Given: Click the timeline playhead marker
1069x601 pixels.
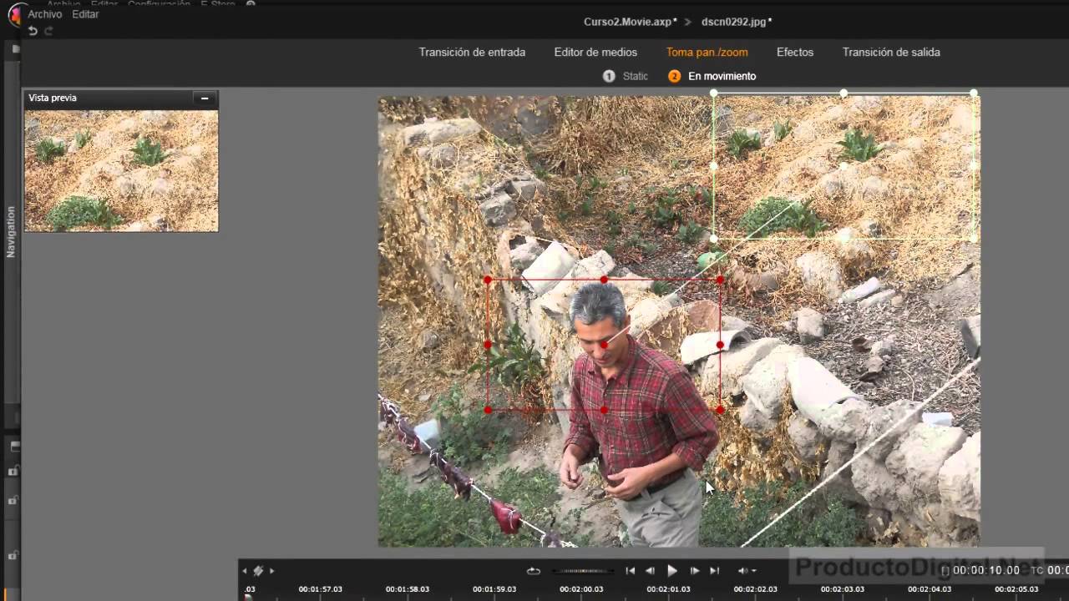Looking at the screenshot, I should 248,596.
